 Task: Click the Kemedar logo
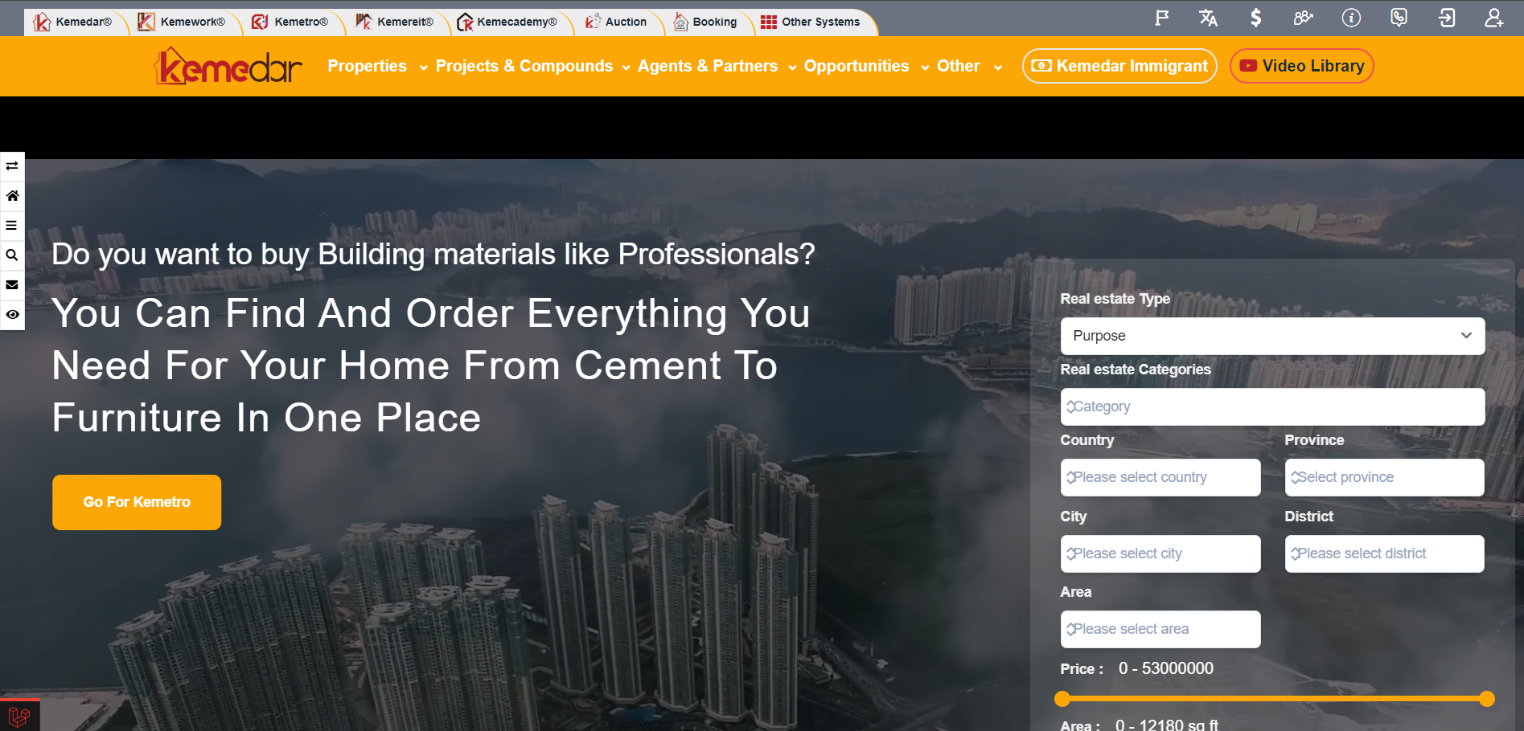pyautogui.click(x=228, y=66)
